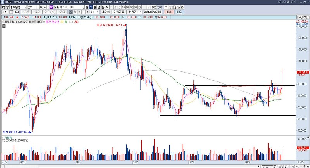Open the dropdown before 260/300 count
The image size is (310, 168).
pos(148,7)
